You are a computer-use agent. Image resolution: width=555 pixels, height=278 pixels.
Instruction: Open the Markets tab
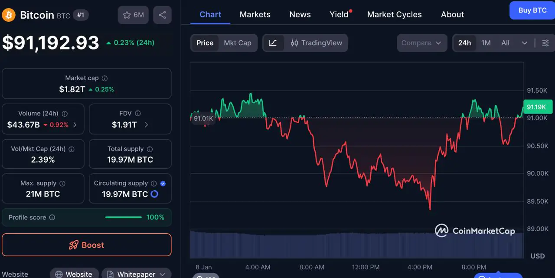(255, 14)
